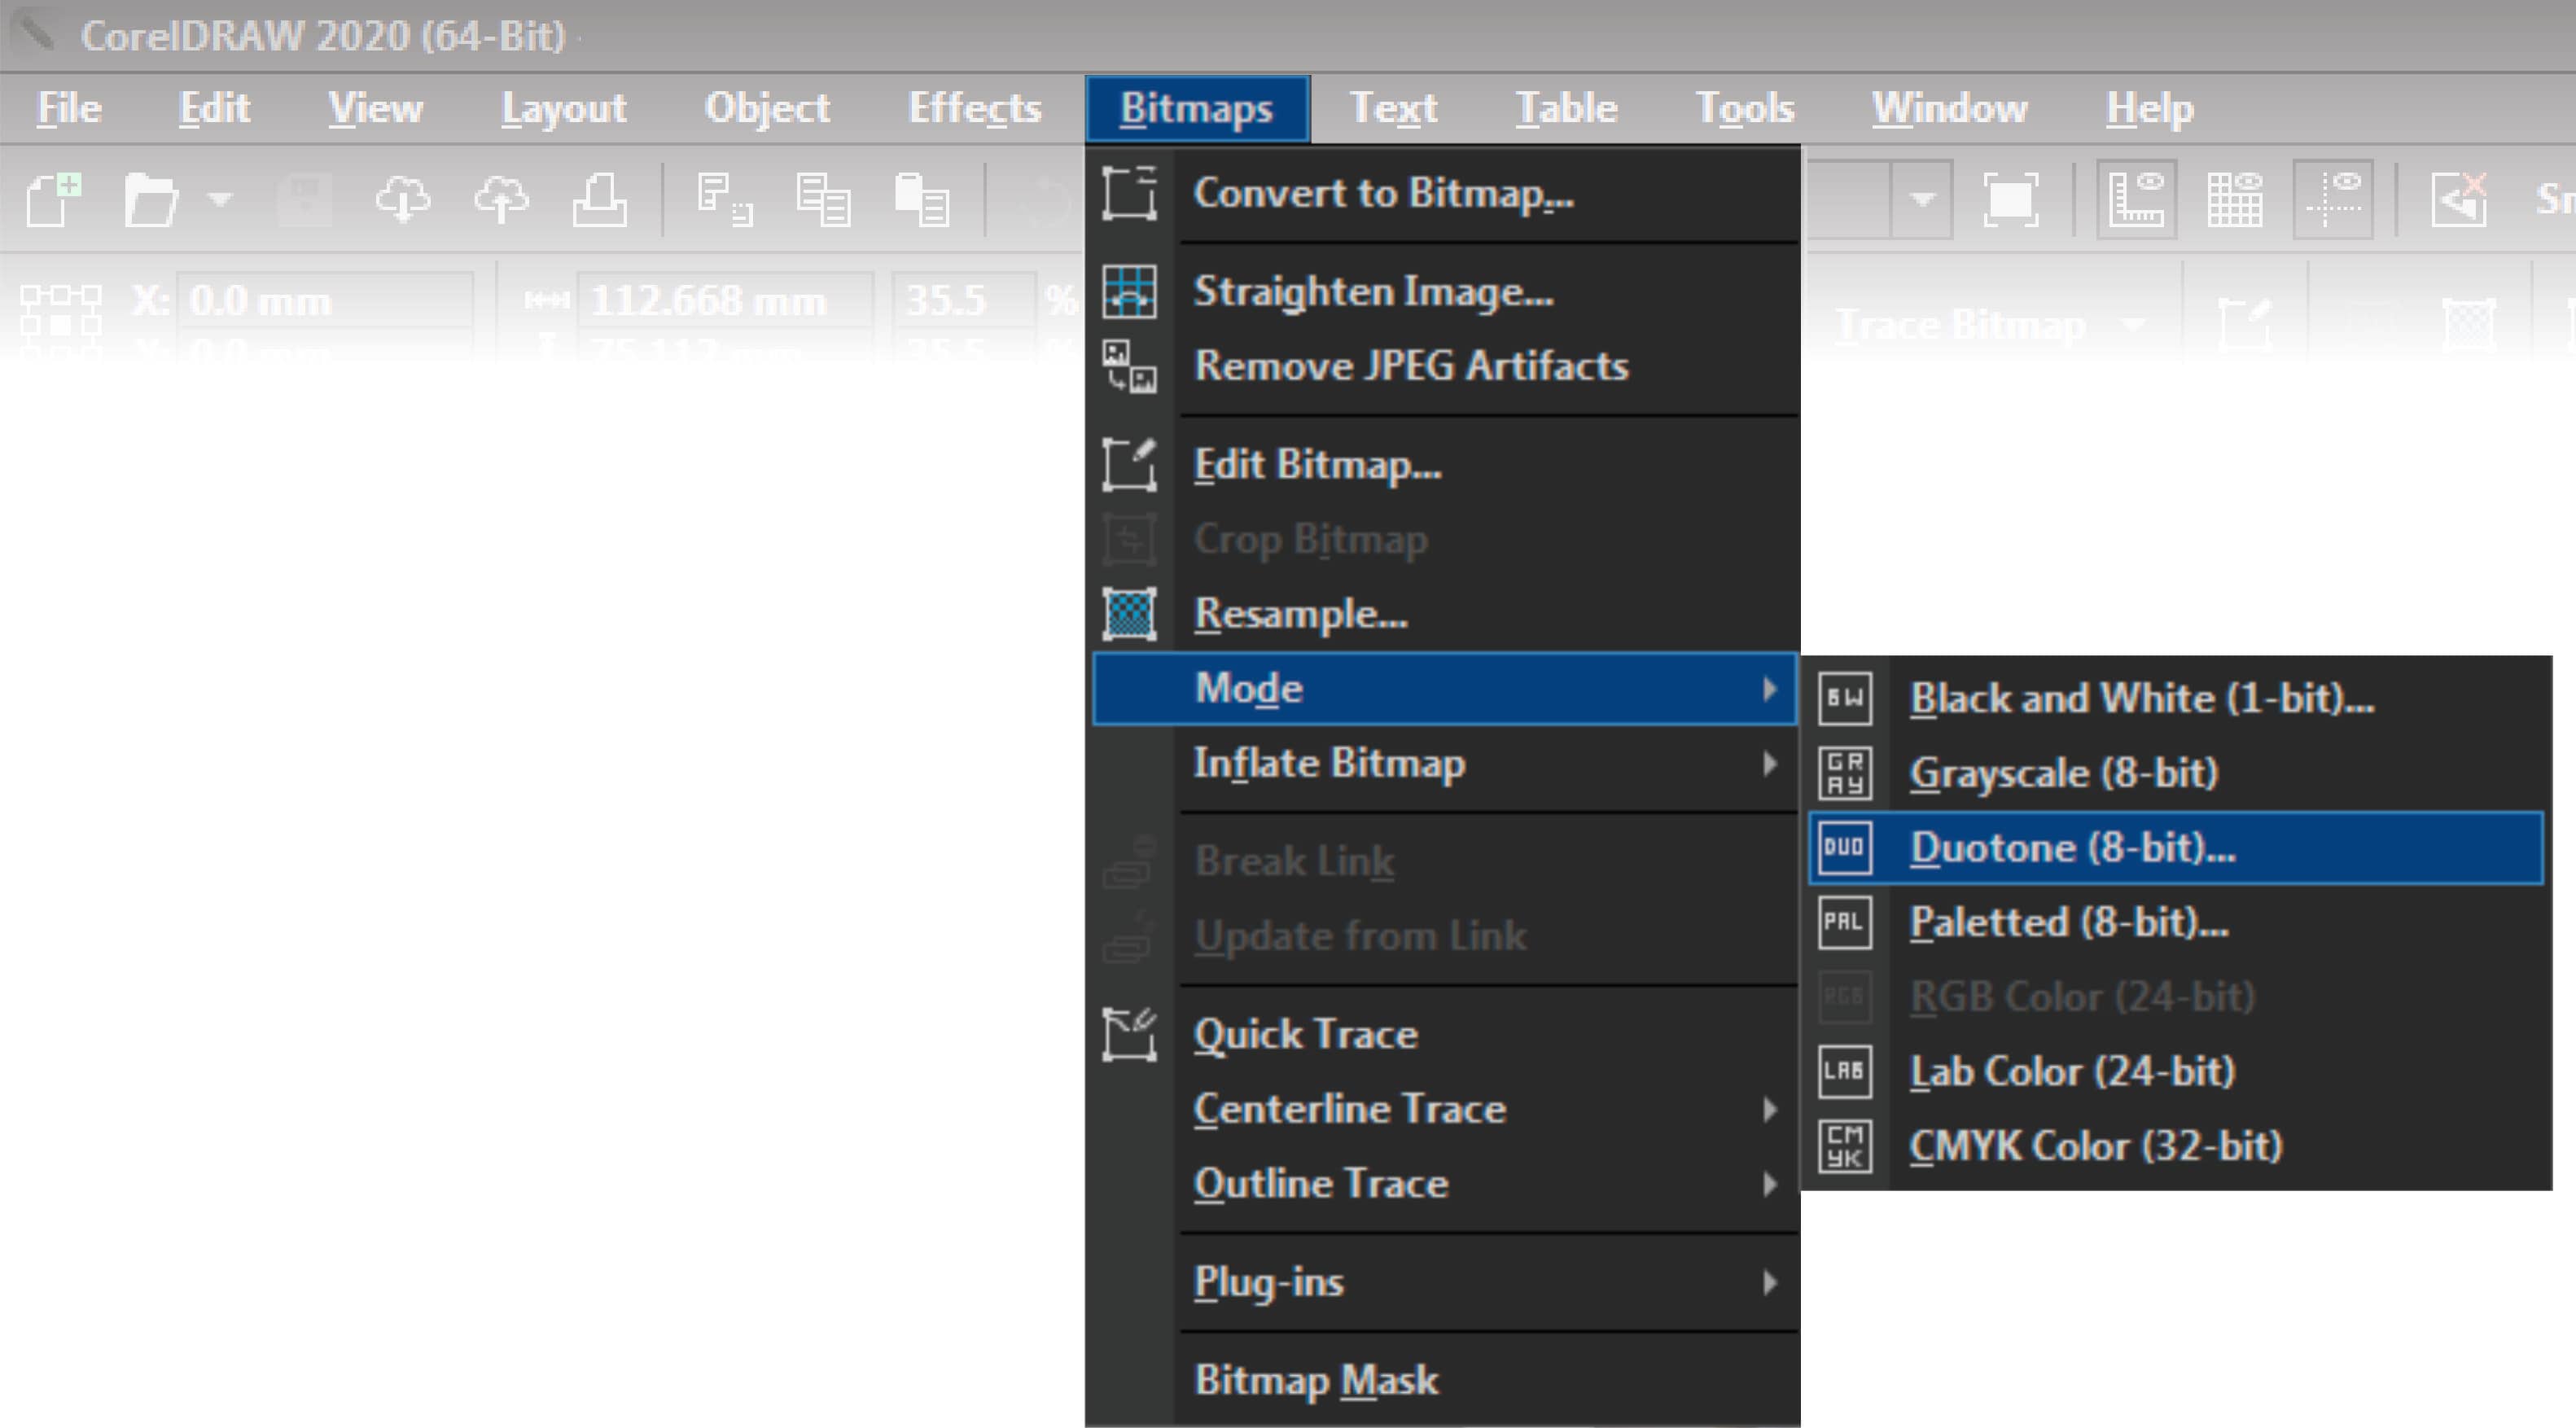Click the Print icon
2576x1428 pixels.
(x=600, y=200)
